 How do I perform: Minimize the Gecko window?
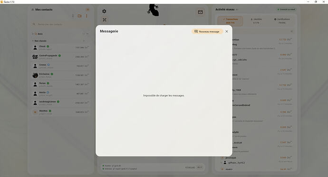pos(308,2)
